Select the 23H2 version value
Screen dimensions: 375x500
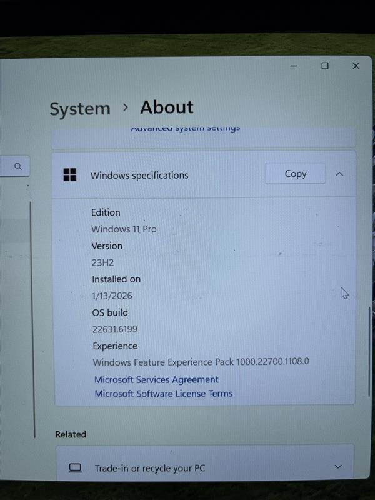click(102, 262)
